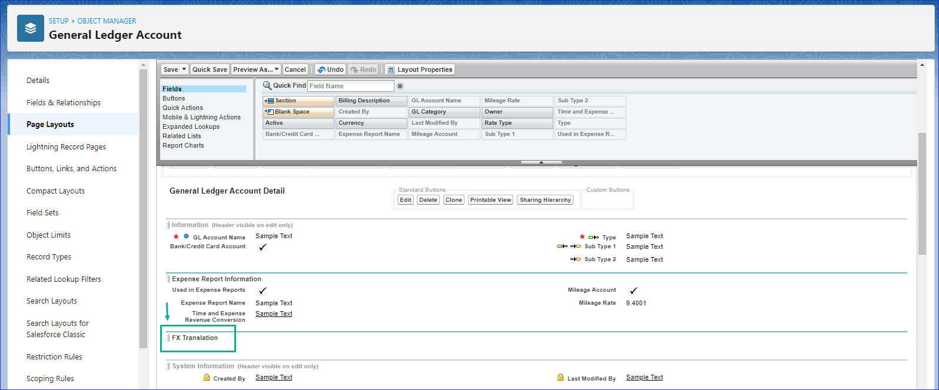Image resolution: width=939 pixels, height=390 pixels.
Task: Click the Quick Save button
Action: [210, 69]
